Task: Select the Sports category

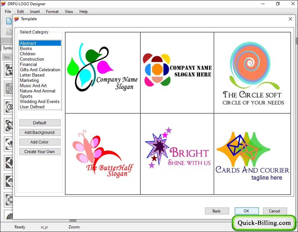Action: [40, 96]
